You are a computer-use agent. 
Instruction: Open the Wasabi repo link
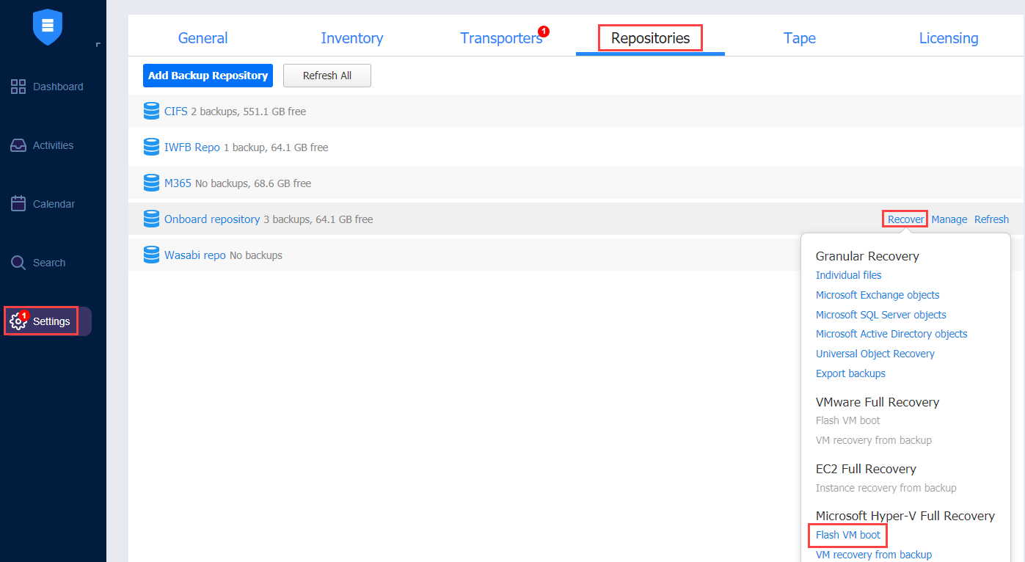(195, 255)
